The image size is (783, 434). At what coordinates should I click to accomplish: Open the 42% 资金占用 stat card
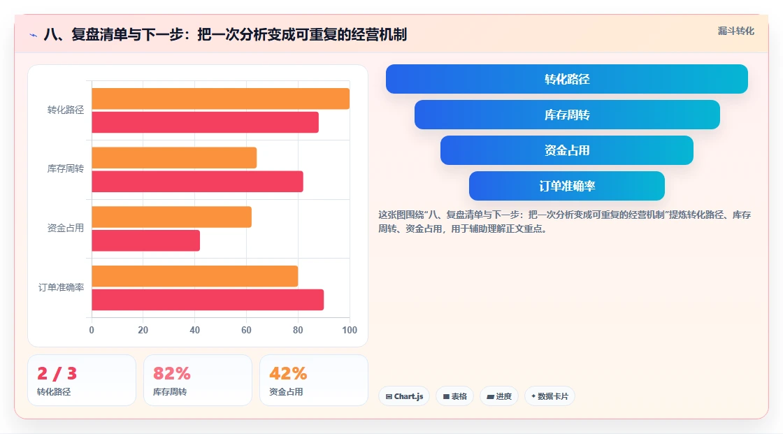point(314,380)
